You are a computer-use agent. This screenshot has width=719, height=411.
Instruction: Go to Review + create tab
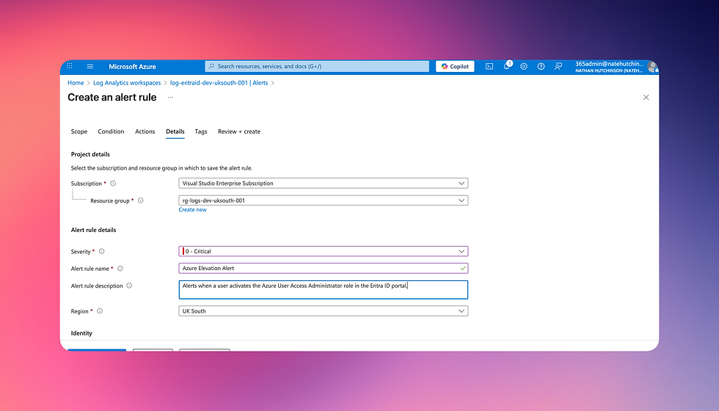(x=239, y=131)
